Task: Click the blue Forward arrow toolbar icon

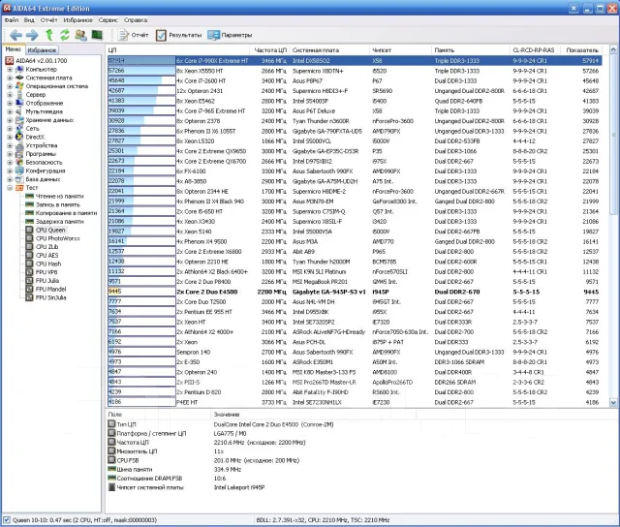Action: click(32, 35)
